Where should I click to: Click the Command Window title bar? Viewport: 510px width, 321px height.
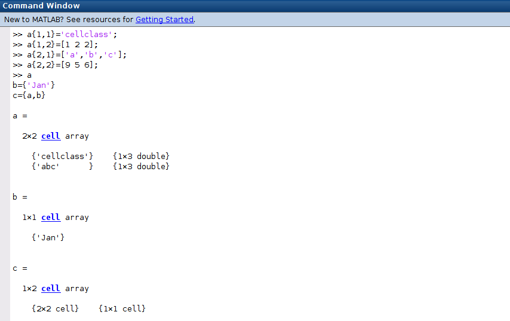(x=255, y=6)
